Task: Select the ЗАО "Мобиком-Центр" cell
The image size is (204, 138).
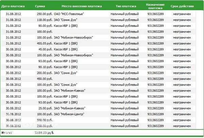Action: click(x=69, y=114)
